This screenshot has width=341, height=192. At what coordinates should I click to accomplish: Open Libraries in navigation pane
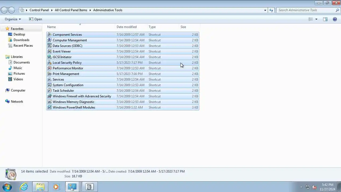[17, 57]
